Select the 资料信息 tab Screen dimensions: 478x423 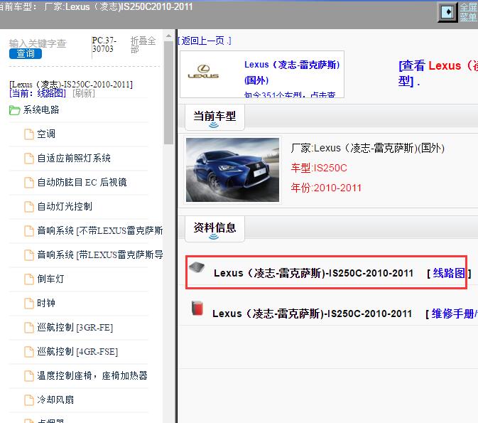(214, 229)
